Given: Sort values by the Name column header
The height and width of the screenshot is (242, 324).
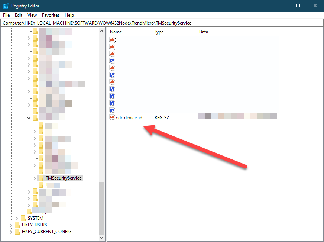Looking at the screenshot, I should coord(130,32).
